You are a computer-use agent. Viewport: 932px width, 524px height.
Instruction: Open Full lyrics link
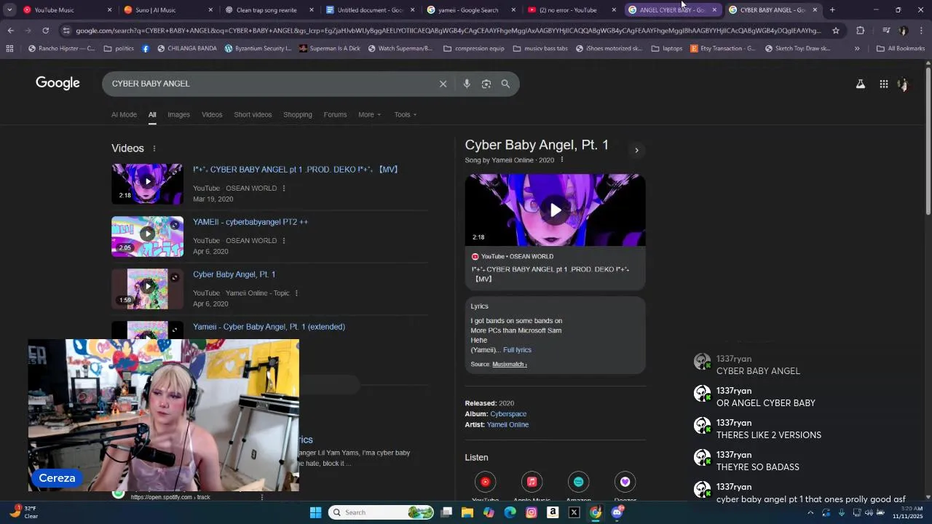pyautogui.click(x=517, y=350)
